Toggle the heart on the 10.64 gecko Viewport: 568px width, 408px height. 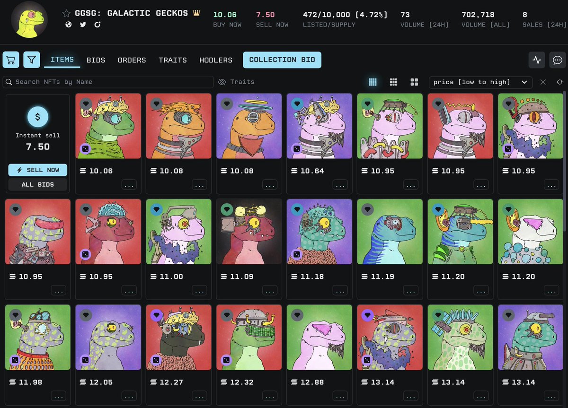coord(297,104)
